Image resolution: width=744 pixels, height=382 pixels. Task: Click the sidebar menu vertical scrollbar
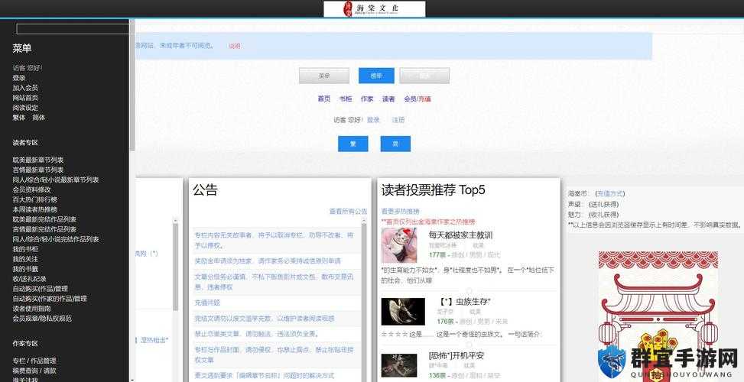pyautogui.click(x=132, y=86)
